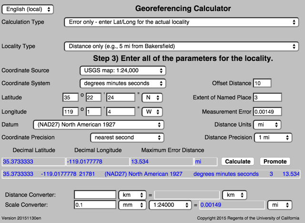Select the longitude W direction dropdown
The width and height of the screenshot is (305, 223).
[x=152, y=112]
